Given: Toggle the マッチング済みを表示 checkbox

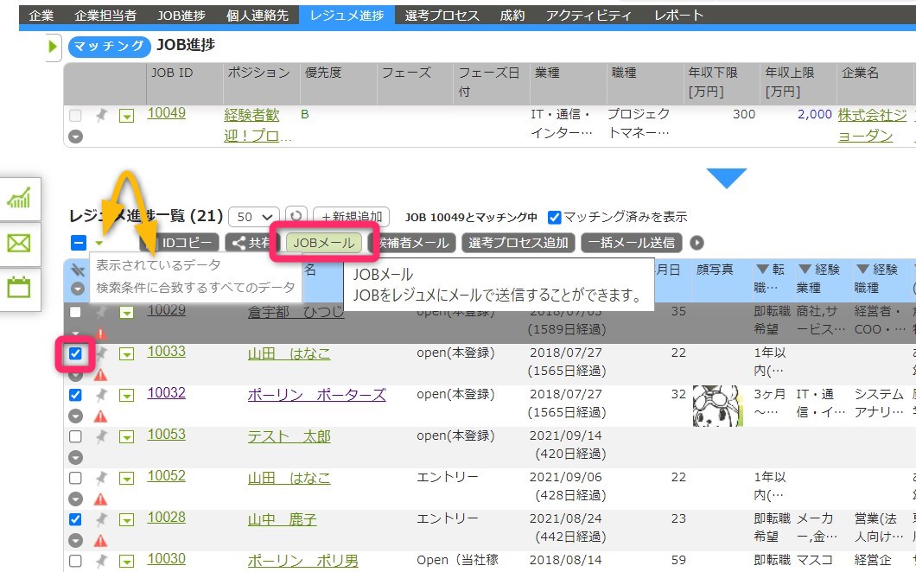Looking at the screenshot, I should tap(555, 217).
